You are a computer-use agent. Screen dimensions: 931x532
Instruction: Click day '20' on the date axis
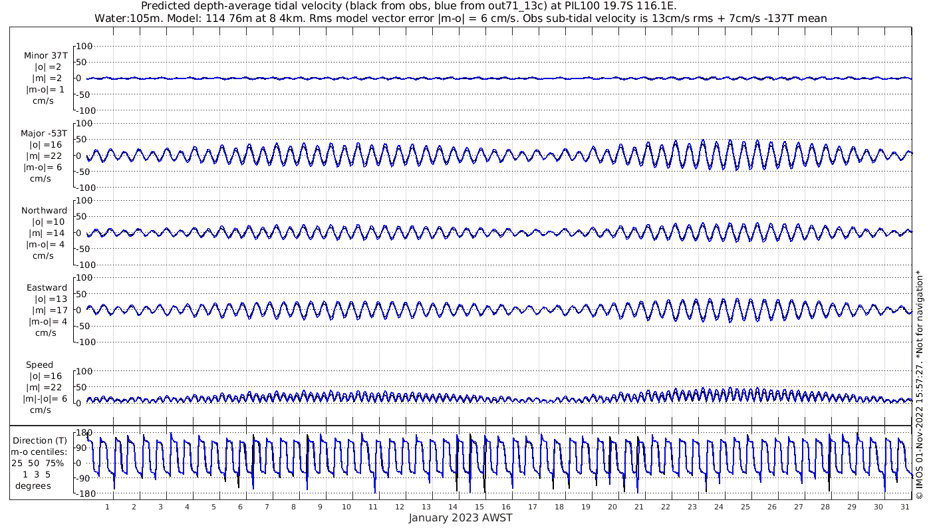tap(612, 507)
